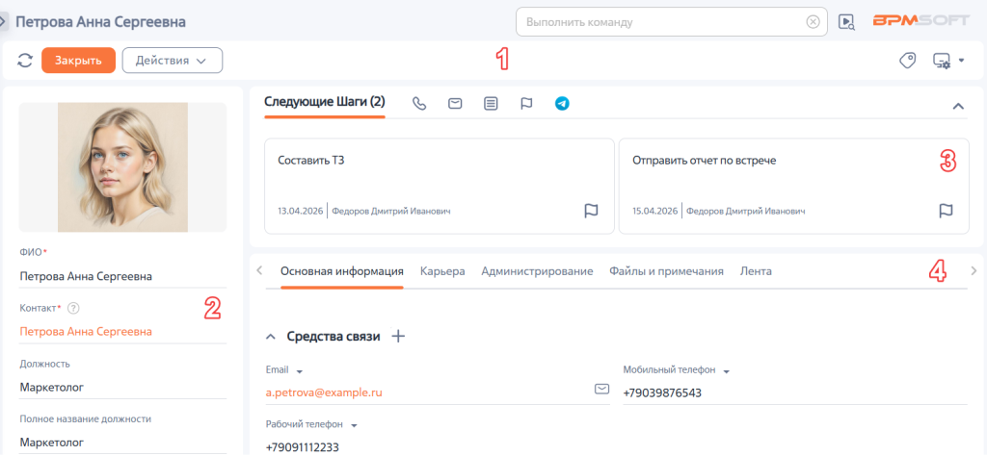Open the Отправить отчет по встрече card
The width and height of the screenshot is (987, 456).
tap(793, 186)
